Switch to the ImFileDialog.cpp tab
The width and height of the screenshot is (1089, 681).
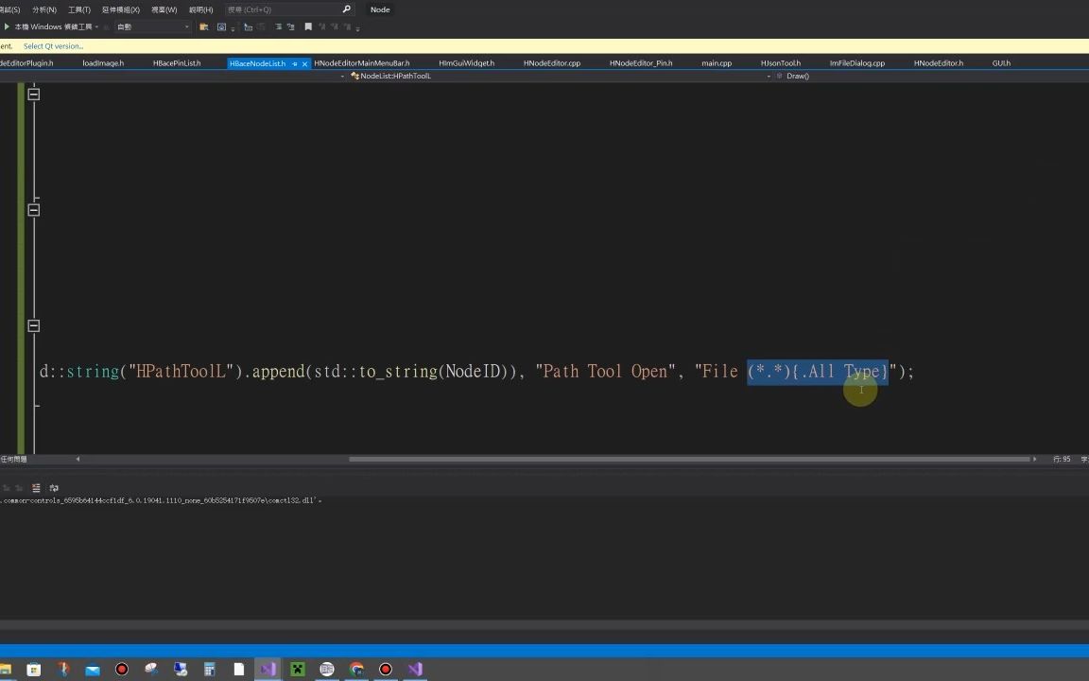tap(857, 63)
